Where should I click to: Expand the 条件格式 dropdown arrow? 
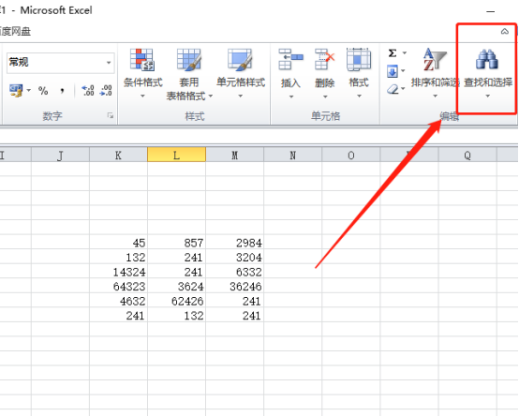tap(142, 96)
